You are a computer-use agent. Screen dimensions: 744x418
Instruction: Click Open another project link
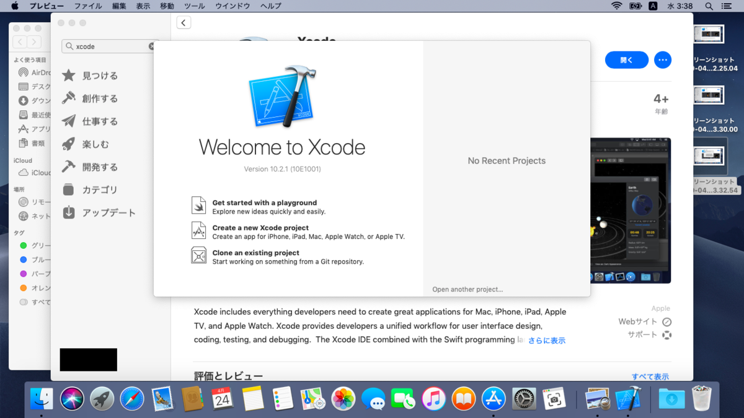pyautogui.click(x=467, y=289)
